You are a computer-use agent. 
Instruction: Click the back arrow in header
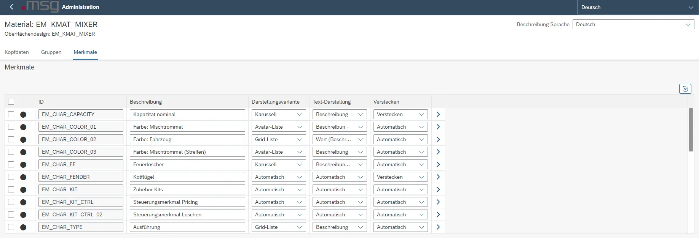(11, 7)
